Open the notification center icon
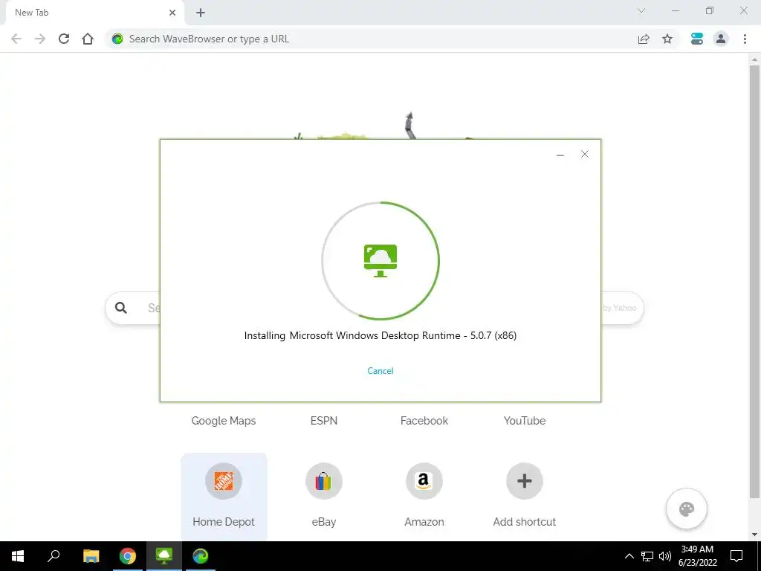The image size is (761, 571). pyautogui.click(x=736, y=556)
